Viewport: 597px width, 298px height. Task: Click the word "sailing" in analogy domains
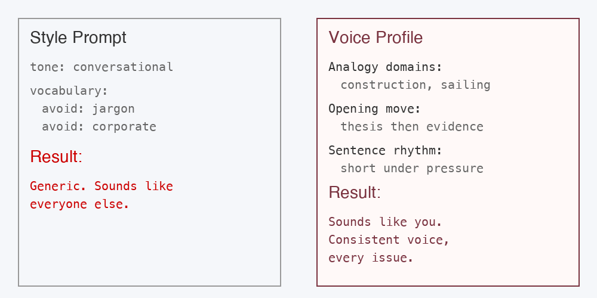pyautogui.click(x=466, y=85)
